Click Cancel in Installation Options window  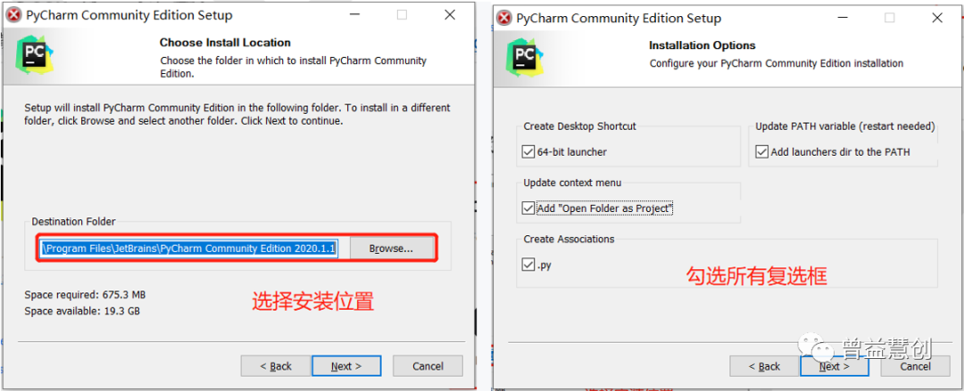(916, 366)
